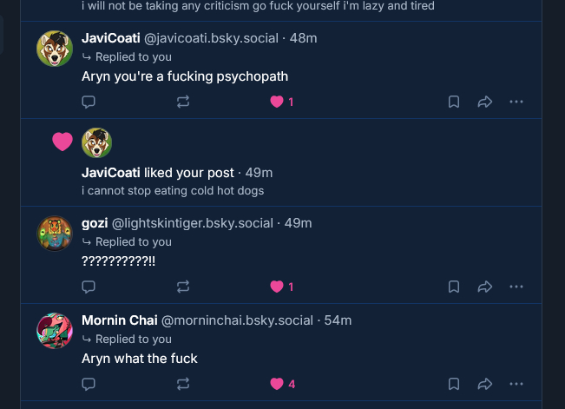The width and height of the screenshot is (565, 409).
Task: Repost gozi's reply
Action: pyautogui.click(x=182, y=287)
